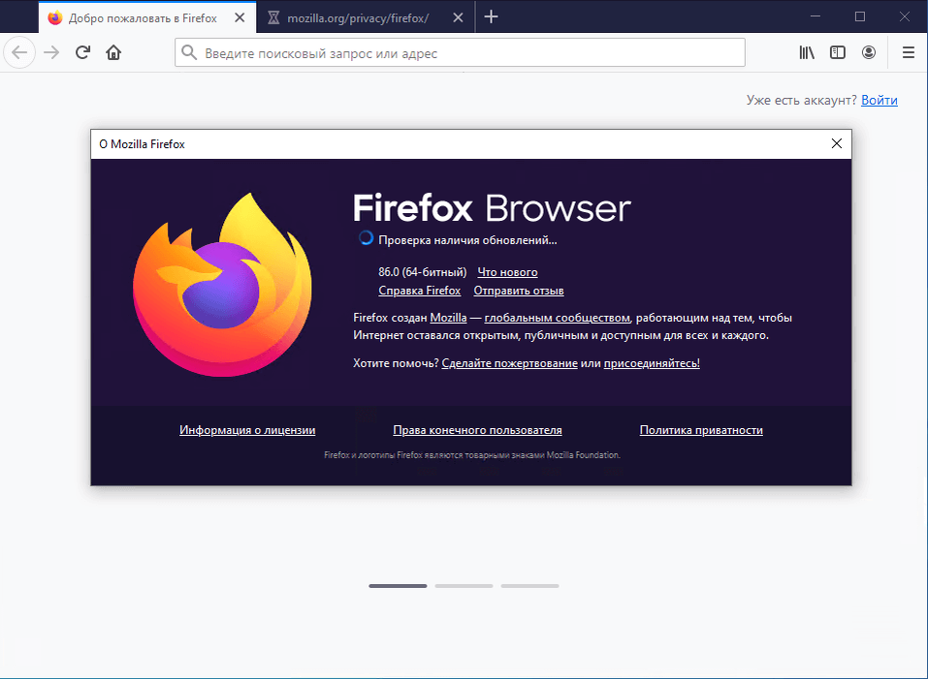Open a new tab with the plus button
The width and height of the screenshot is (928, 679).
click(x=491, y=16)
